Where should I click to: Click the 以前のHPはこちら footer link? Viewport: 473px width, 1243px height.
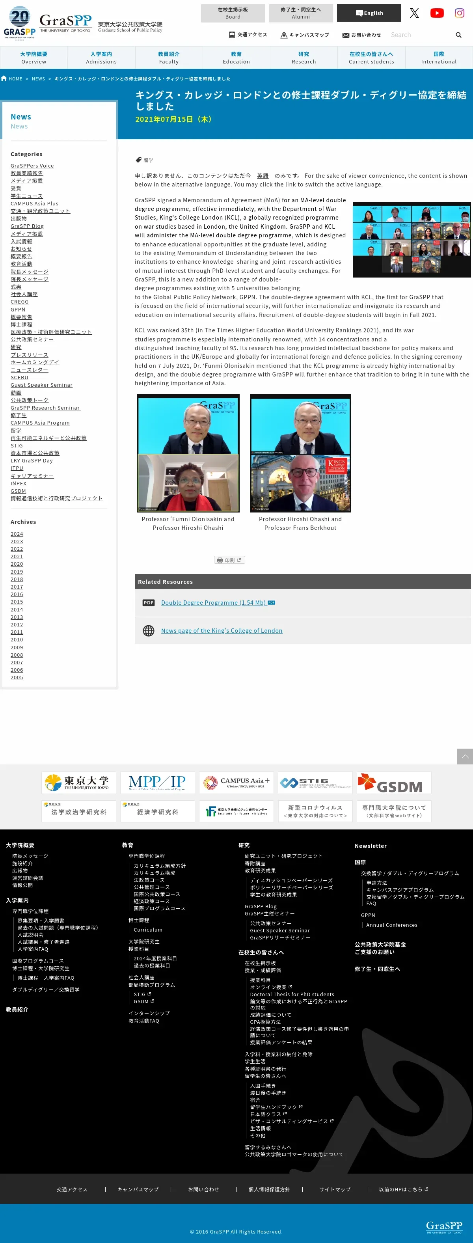point(404,1189)
